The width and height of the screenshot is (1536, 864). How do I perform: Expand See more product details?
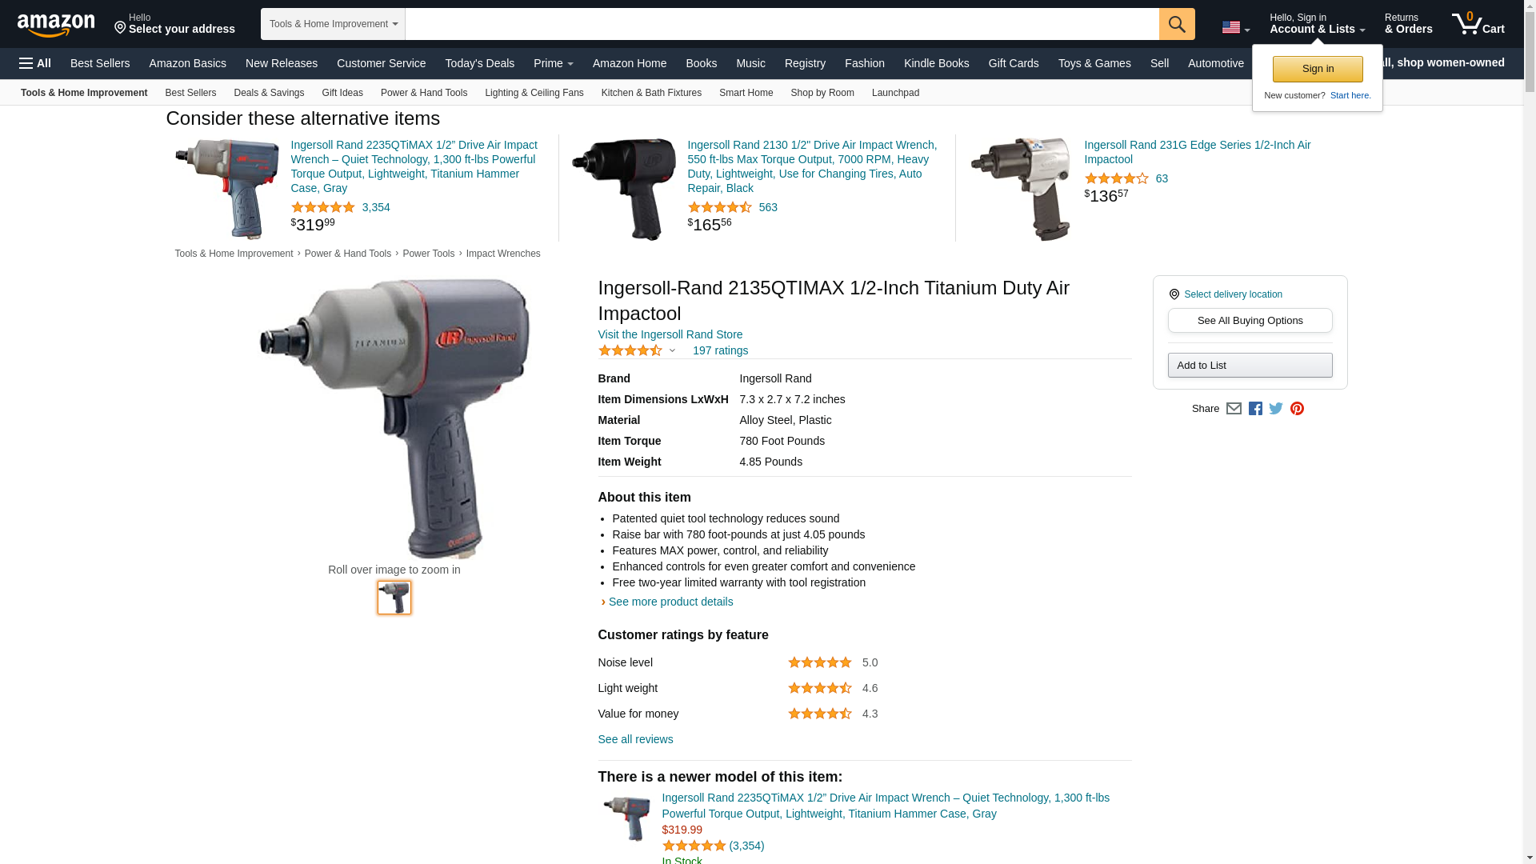(670, 602)
